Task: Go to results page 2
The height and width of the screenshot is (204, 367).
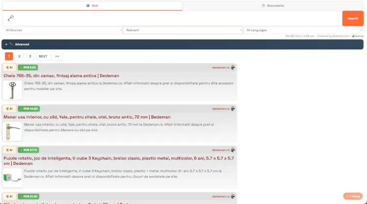Action: (x=20, y=56)
